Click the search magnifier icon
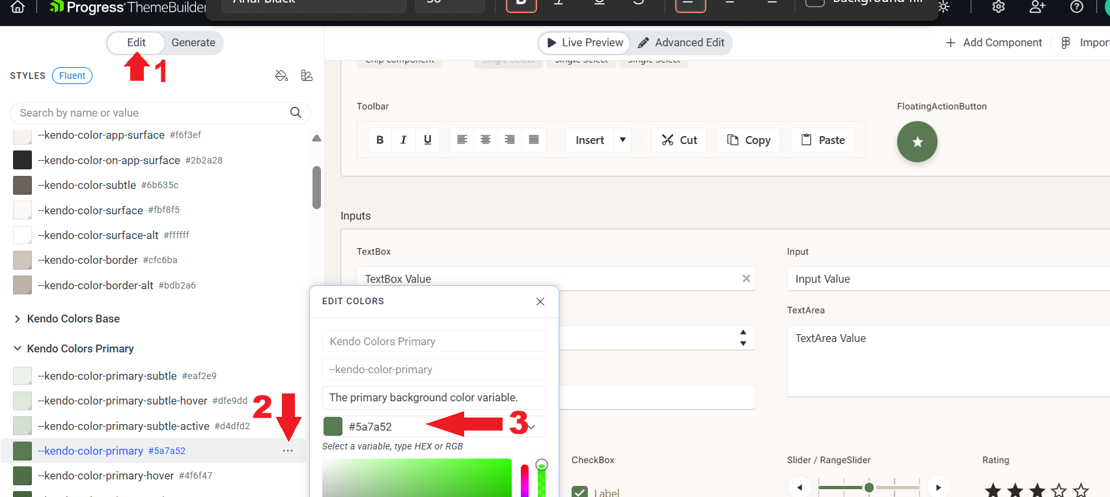Screen dimensions: 1110x497 pos(296,113)
